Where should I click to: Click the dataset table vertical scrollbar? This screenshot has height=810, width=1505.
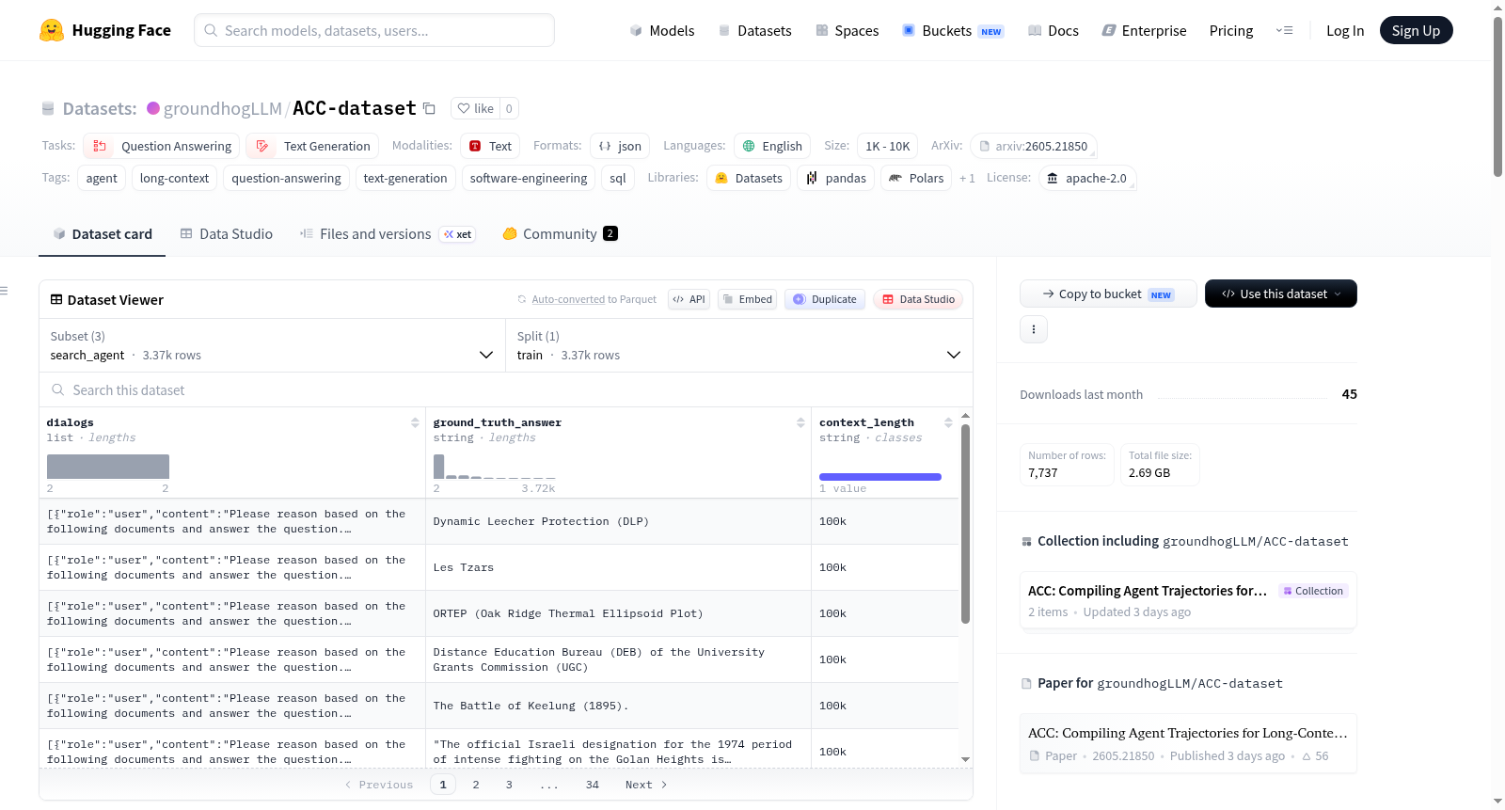(x=965, y=523)
